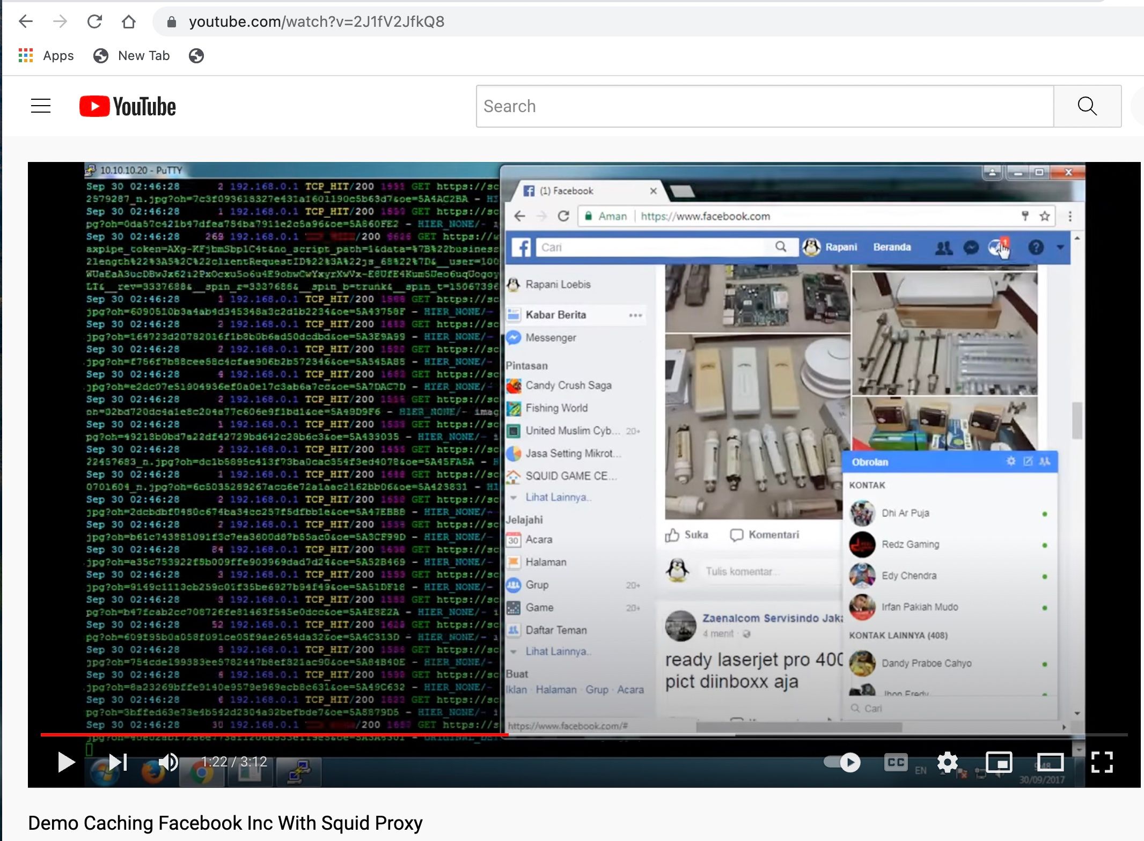Open the New Tab bookmark
The width and height of the screenshot is (1144, 841).
pyautogui.click(x=131, y=56)
